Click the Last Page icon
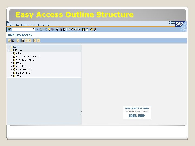The image size is (195, 146). click(x=79, y=29)
